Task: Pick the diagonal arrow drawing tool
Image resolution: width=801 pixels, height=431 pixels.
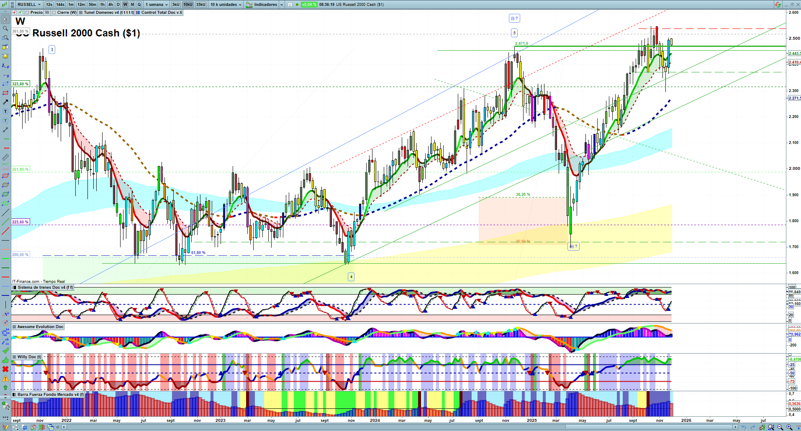Action: click(x=5, y=102)
